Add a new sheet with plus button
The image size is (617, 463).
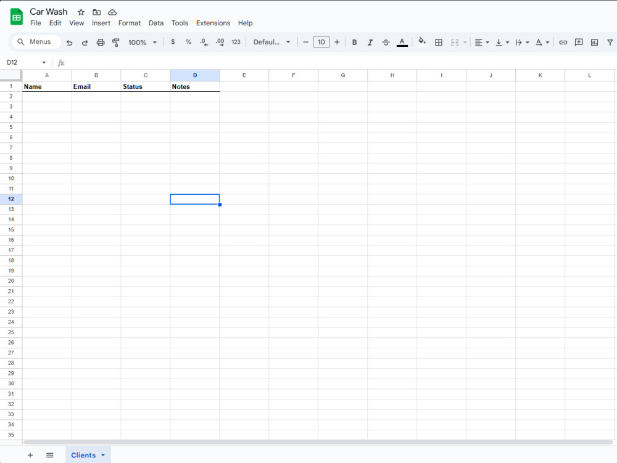30,455
